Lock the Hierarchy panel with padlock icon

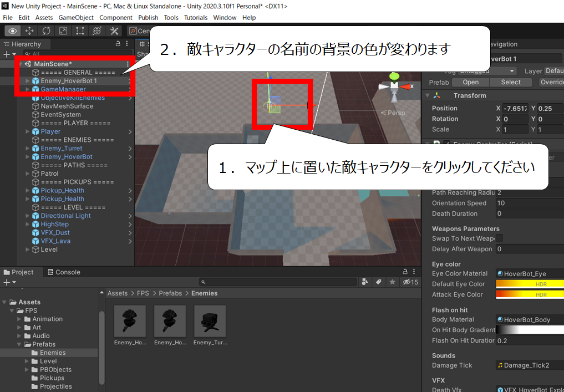click(118, 44)
